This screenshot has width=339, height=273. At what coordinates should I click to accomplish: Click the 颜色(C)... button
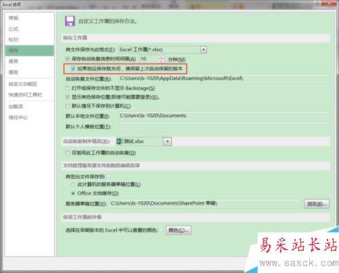click(178, 230)
